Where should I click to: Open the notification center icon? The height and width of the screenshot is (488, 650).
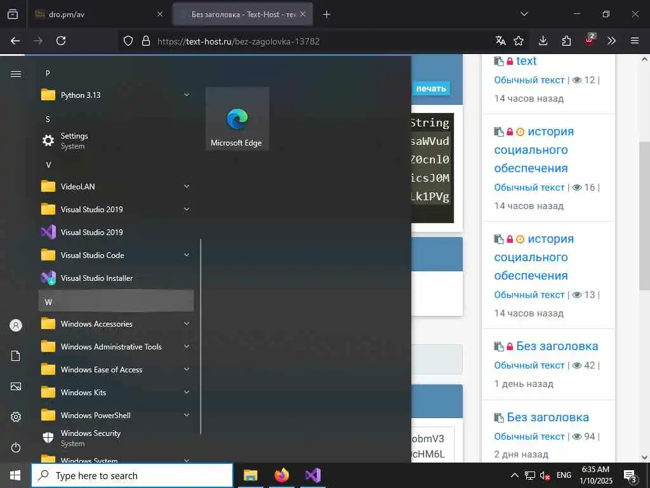pyautogui.click(x=630, y=476)
